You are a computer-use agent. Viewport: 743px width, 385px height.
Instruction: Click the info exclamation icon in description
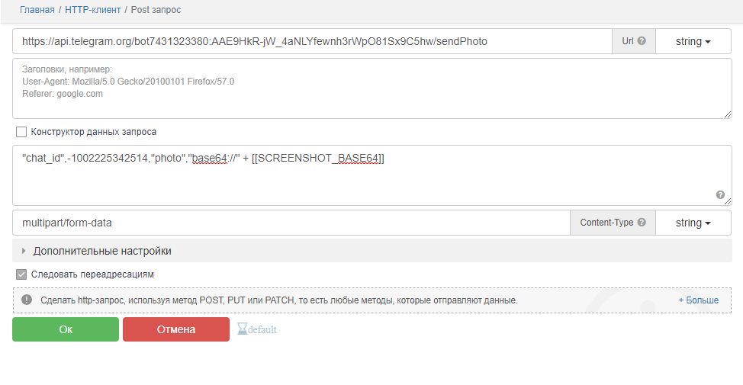tap(27, 300)
